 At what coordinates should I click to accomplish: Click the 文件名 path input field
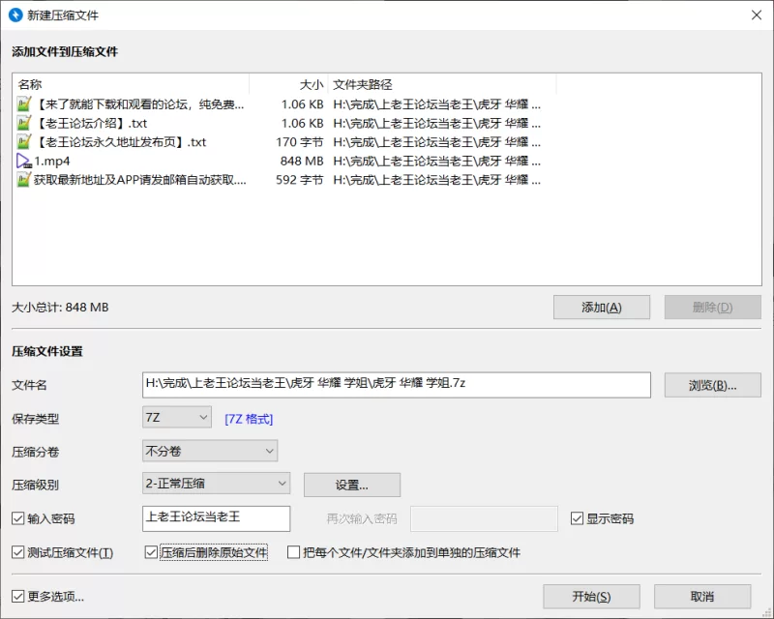pos(397,385)
